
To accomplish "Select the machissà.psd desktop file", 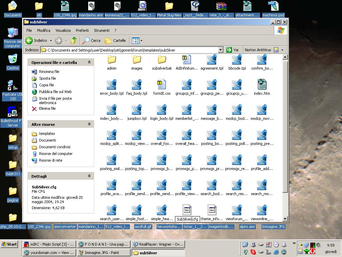I will coord(273,6).
